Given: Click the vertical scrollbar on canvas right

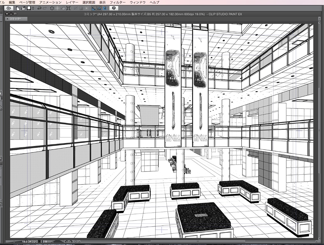Looking at the screenshot, I should click(319, 131).
